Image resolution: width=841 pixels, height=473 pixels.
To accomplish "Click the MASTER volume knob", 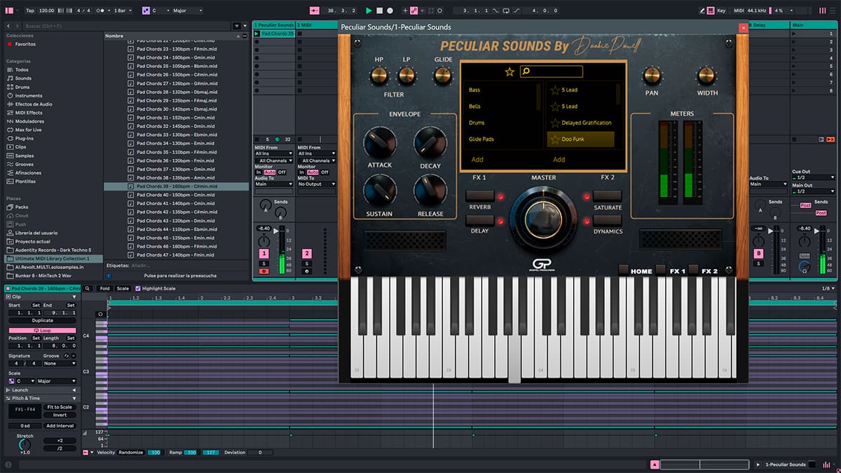I will point(543,220).
